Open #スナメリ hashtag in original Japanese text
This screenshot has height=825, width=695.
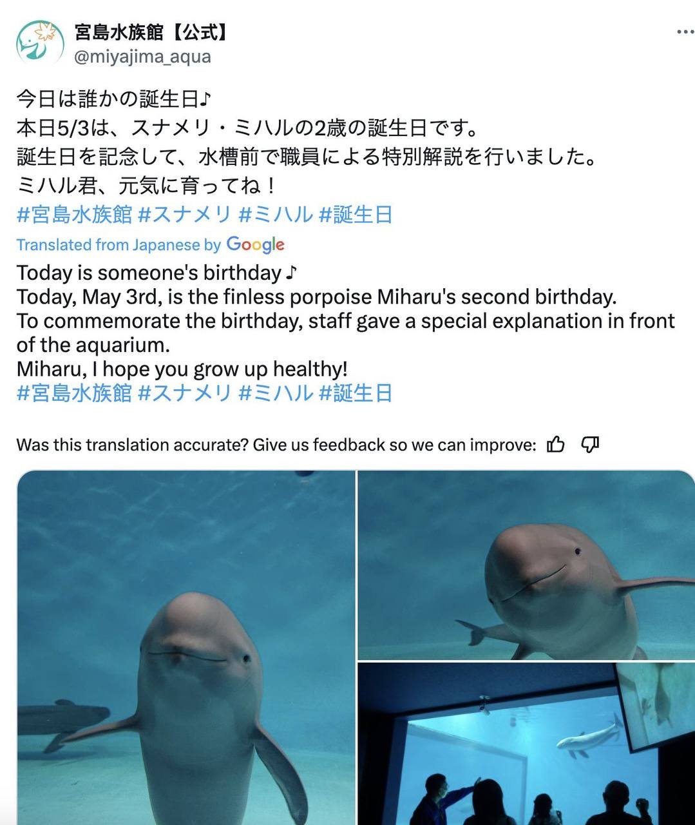tap(185, 215)
